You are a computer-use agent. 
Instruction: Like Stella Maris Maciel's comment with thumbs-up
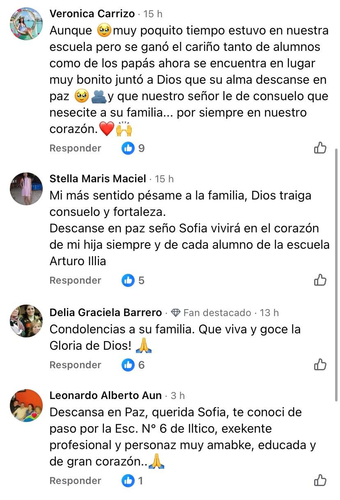point(320,280)
